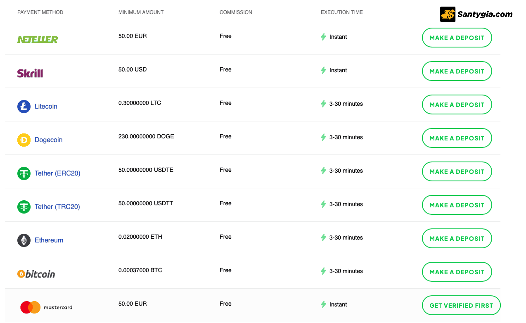Image resolution: width=526 pixels, height=323 pixels.
Task: Click the lightning icon in Neteller row
Action: pos(324,37)
